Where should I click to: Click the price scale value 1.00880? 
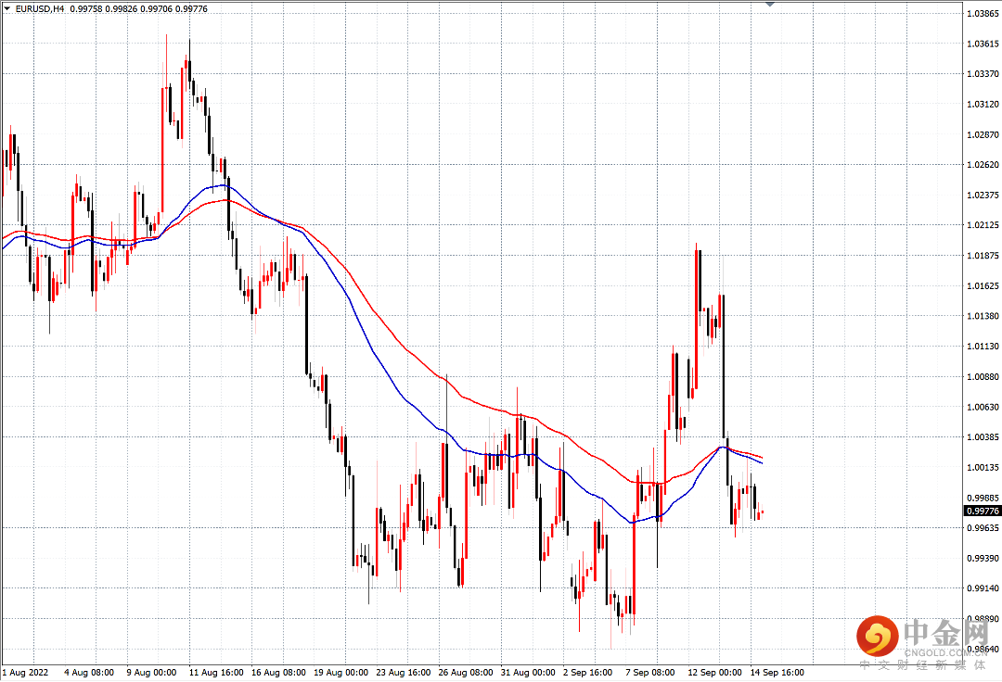tap(983, 377)
